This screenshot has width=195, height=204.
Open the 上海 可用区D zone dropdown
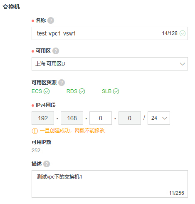(110, 64)
